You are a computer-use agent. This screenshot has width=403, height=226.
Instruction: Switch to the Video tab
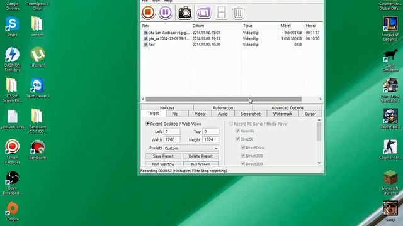coord(200,114)
